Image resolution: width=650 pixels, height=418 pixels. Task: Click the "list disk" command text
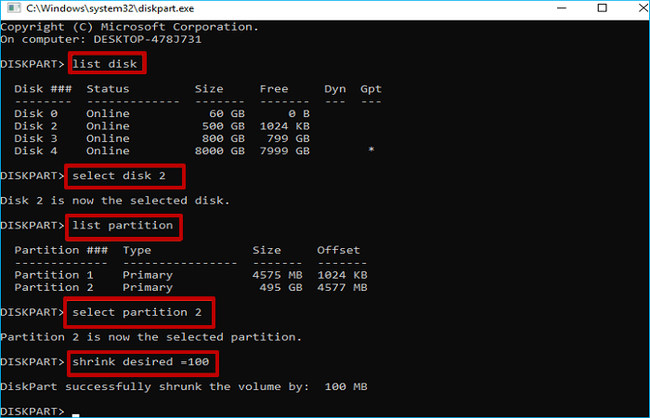[x=104, y=64]
